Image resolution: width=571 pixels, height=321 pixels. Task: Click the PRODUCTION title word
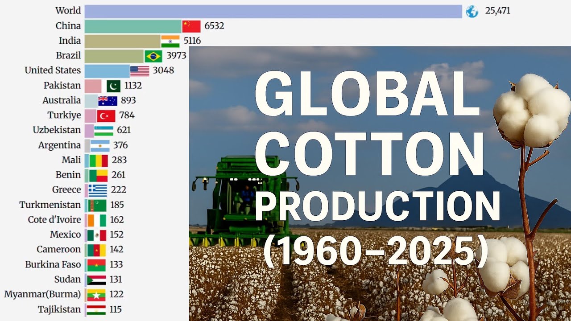pyautogui.click(x=377, y=206)
